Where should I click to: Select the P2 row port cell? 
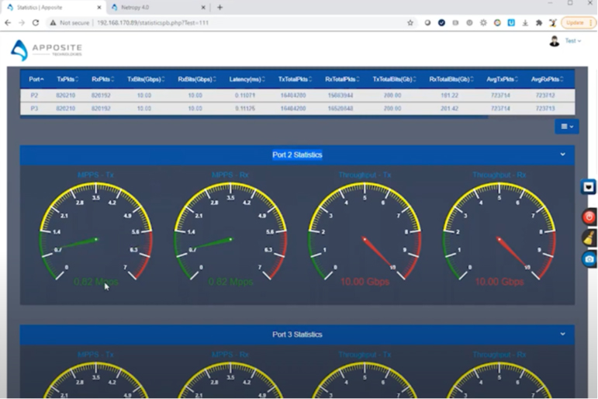[34, 95]
